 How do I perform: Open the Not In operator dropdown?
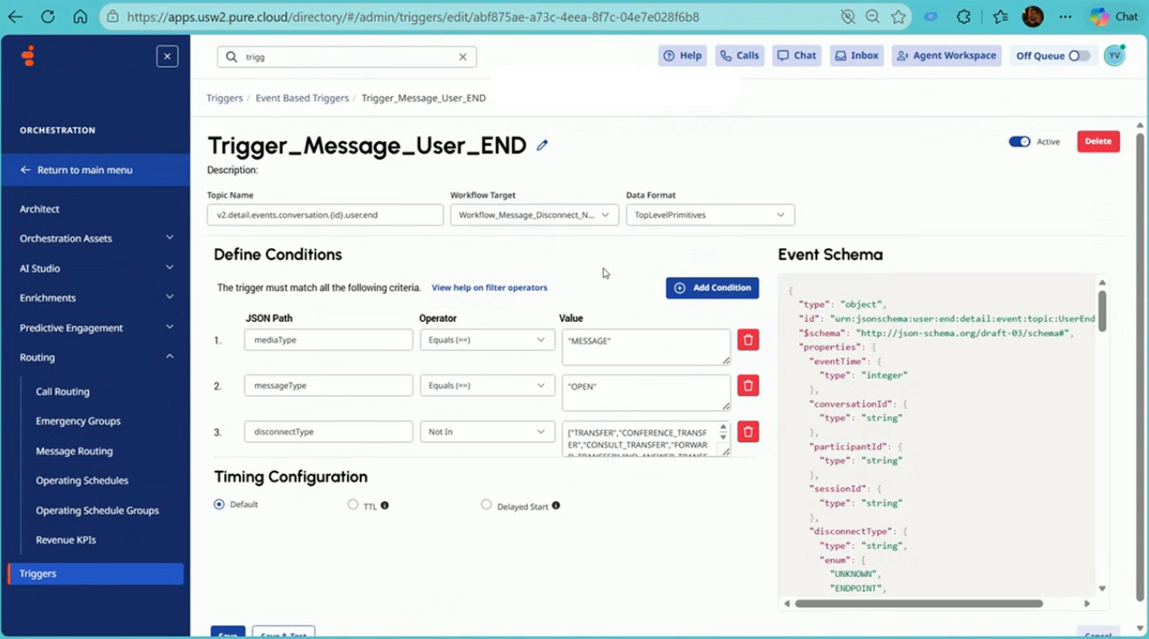487,432
